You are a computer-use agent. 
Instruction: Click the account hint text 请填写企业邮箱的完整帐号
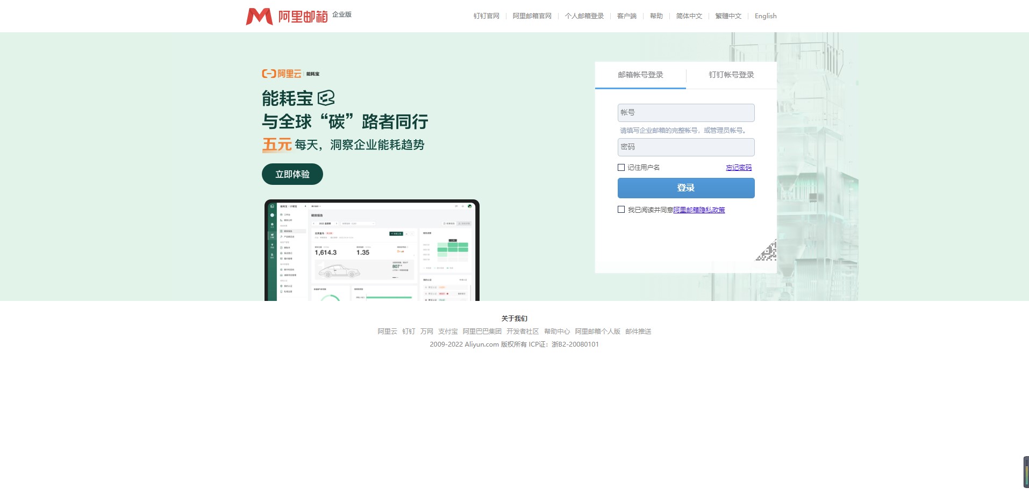click(683, 131)
